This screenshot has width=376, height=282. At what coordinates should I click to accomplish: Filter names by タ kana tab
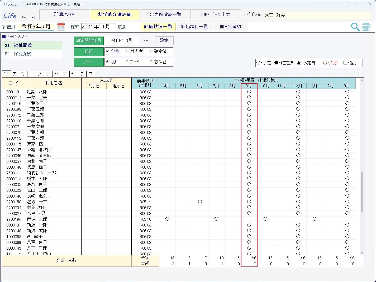tap(40, 74)
